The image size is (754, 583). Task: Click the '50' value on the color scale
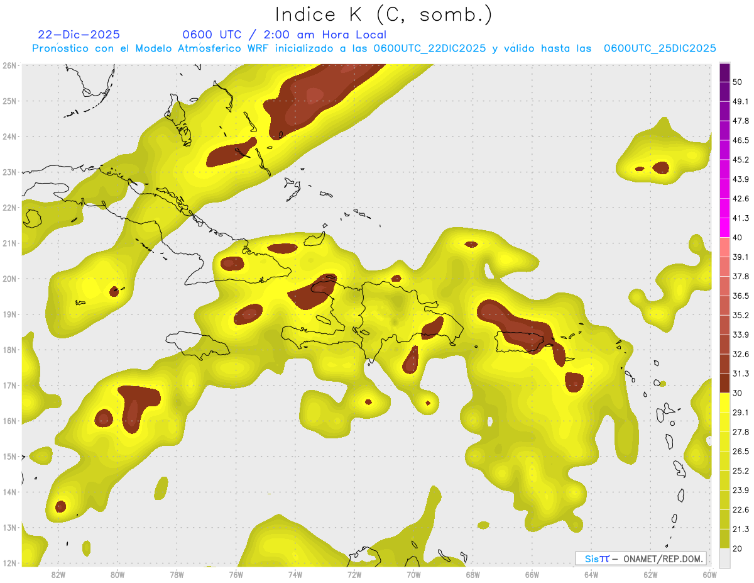(738, 82)
